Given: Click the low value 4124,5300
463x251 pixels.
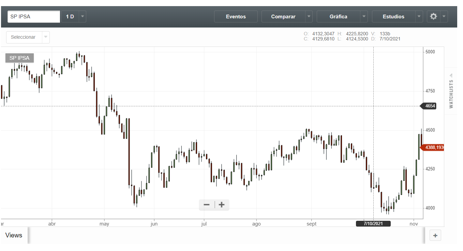Looking at the screenshot, I should 357,39.
